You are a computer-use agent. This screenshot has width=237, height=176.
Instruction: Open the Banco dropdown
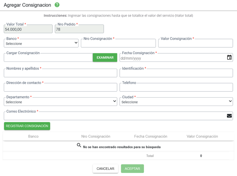point(41,43)
